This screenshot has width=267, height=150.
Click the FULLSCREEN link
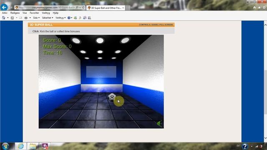[x=166, y=25]
